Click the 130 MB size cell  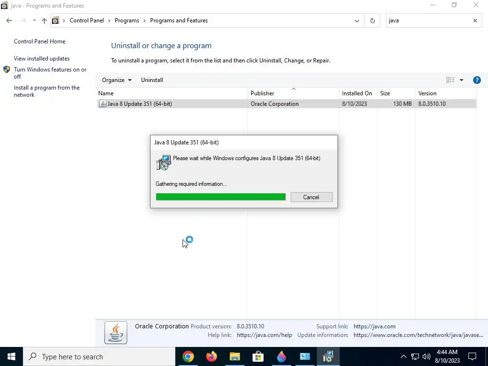(402, 103)
